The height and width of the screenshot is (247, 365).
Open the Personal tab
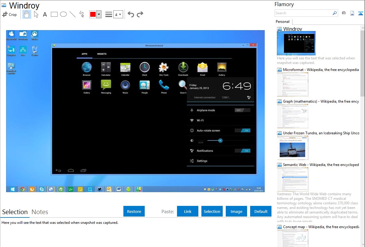click(282, 22)
